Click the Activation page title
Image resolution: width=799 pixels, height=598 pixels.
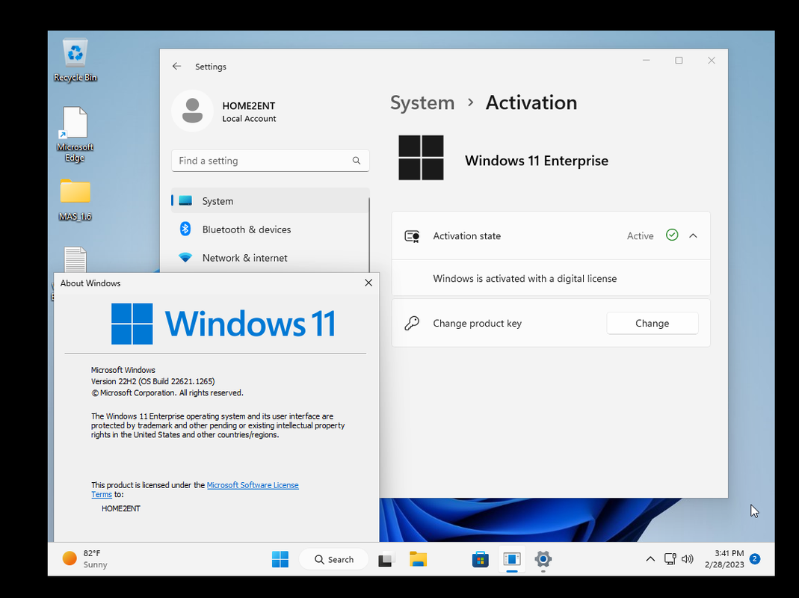pos(531,103)
